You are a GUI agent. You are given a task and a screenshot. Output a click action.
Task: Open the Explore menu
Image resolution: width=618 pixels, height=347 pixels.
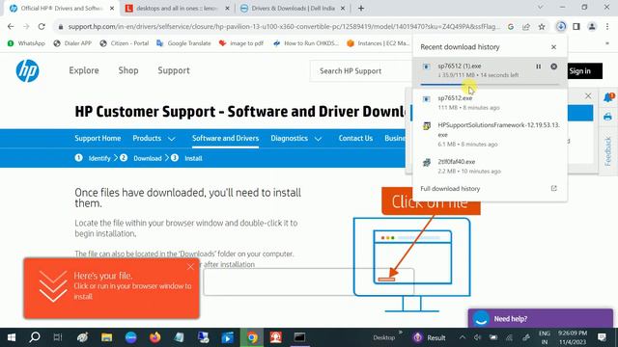(84, 70)
